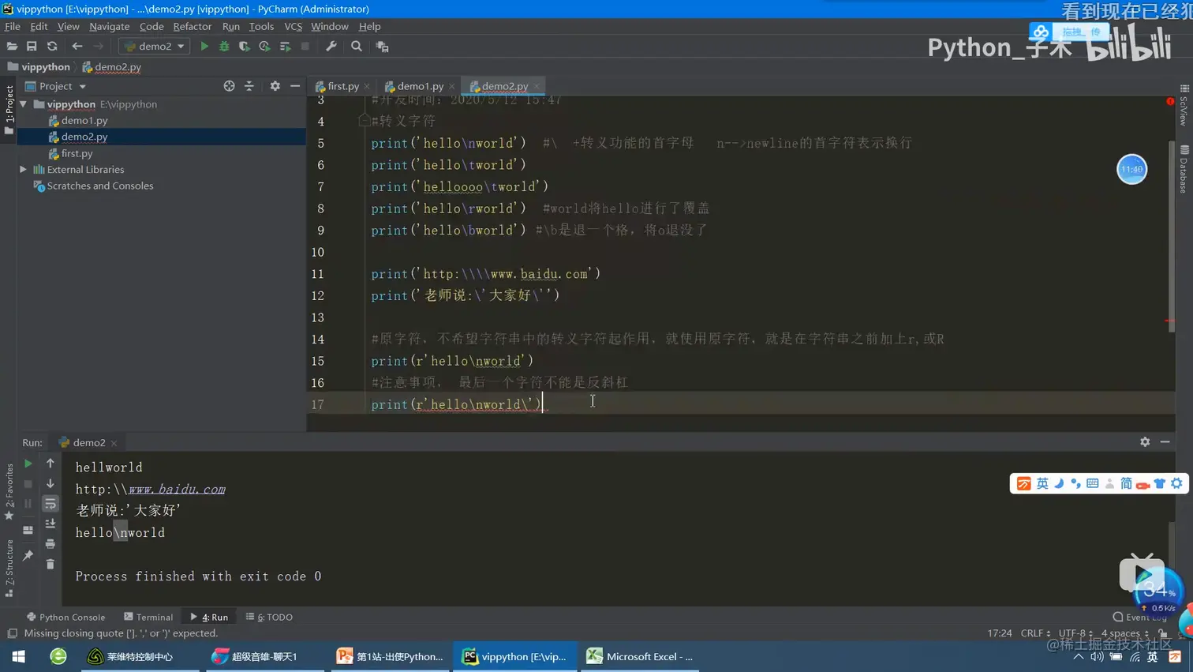Toggle scroll to end in Run console

[50, 524]
